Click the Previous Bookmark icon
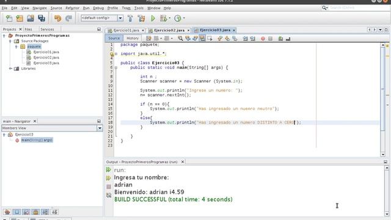391x220 pixels. tap(220, 38)
